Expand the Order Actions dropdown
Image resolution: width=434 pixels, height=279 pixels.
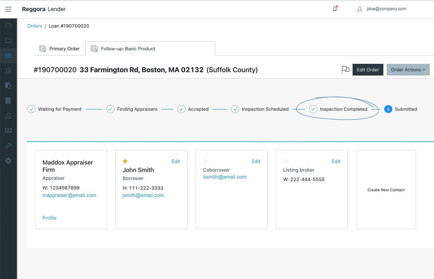coord(408,70)
